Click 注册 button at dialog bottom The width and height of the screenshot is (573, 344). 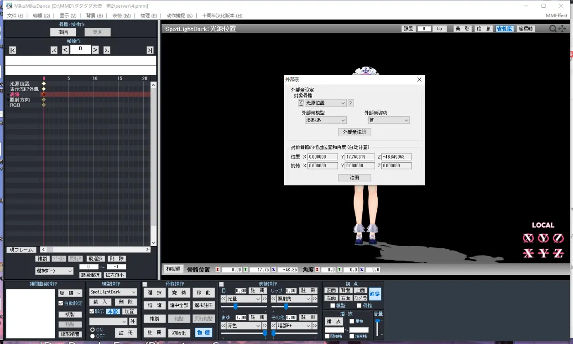(x=354, y=178)
